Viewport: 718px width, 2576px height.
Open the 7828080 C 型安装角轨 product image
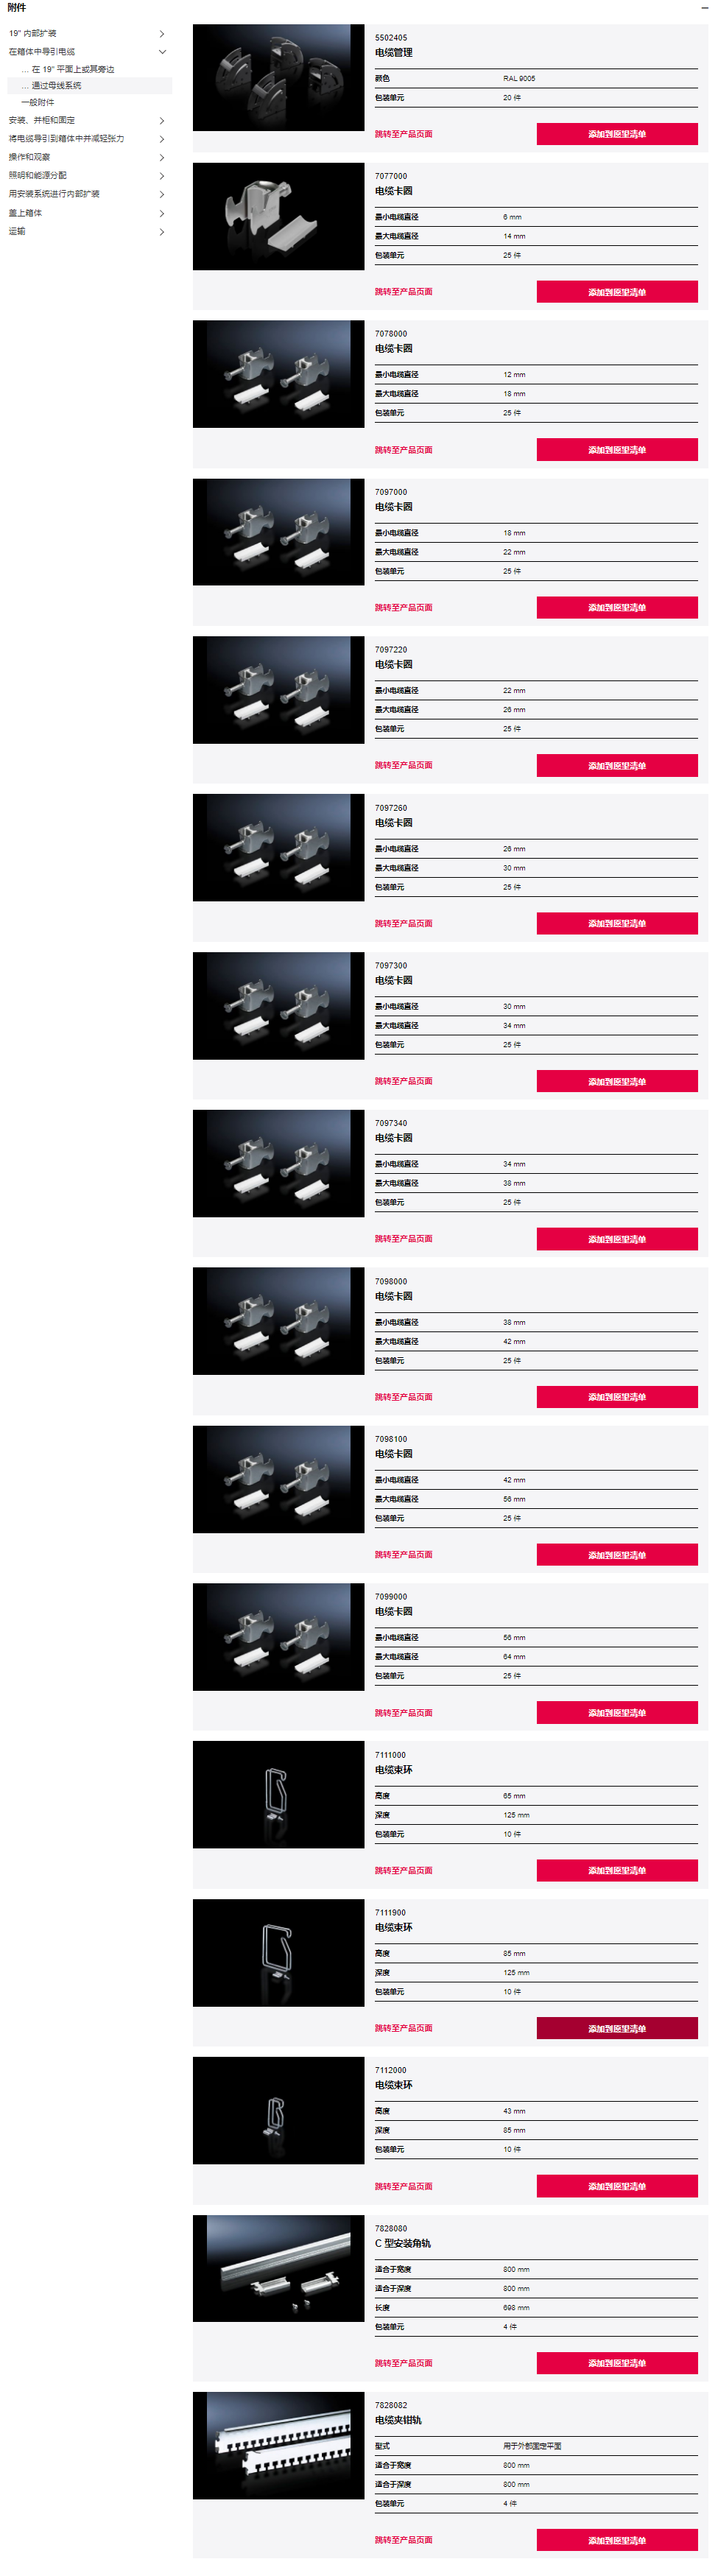coord(279,2269)
